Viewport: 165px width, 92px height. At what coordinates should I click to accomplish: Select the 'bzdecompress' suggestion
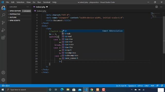pos(93,55)
